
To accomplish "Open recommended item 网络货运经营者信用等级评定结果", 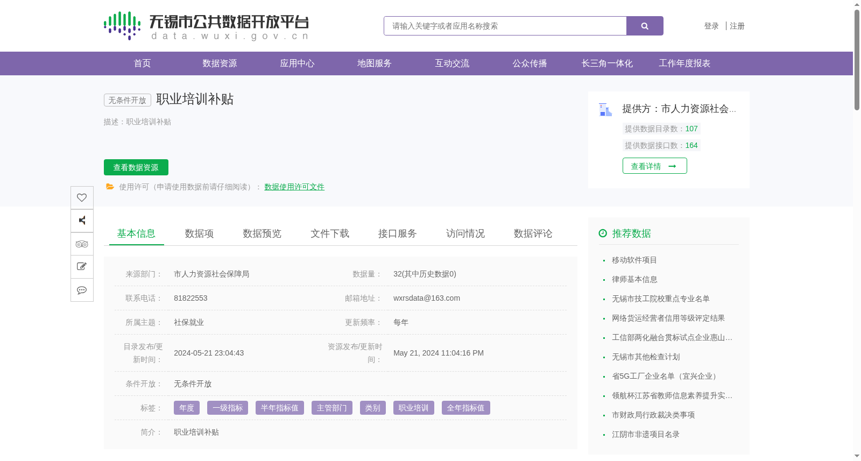I will pos(668,318).
